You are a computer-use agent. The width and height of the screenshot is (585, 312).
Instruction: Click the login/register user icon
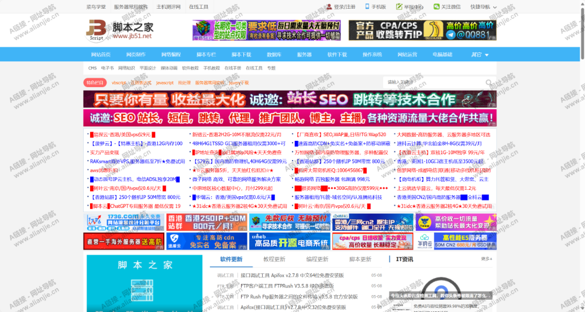(x=329, y=6)
